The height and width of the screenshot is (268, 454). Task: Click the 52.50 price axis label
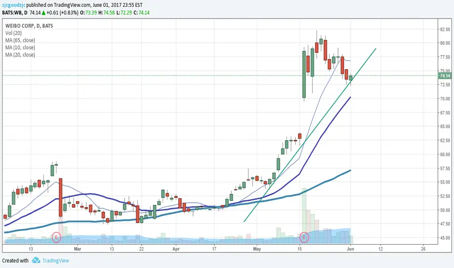[445, 196]
